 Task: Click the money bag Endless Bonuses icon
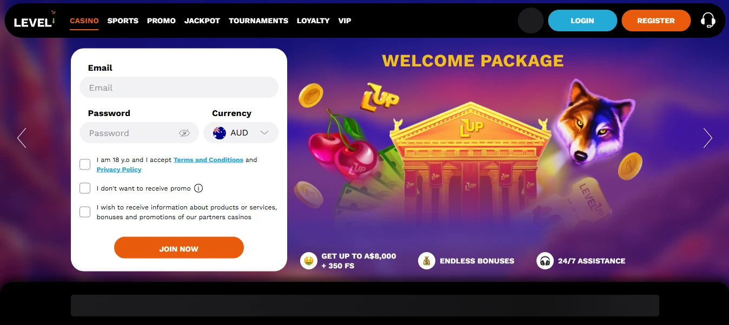(x=427, y=261)
